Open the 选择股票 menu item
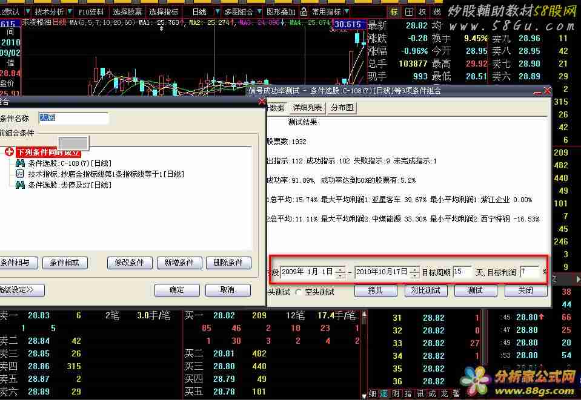This screenshot has height=400, width=581. click(127, 12)
